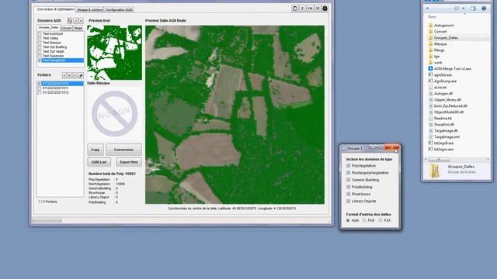Click the X icon in the top toolbar
The height and width of the screenshot is (279, 497).
coord(318,9)
